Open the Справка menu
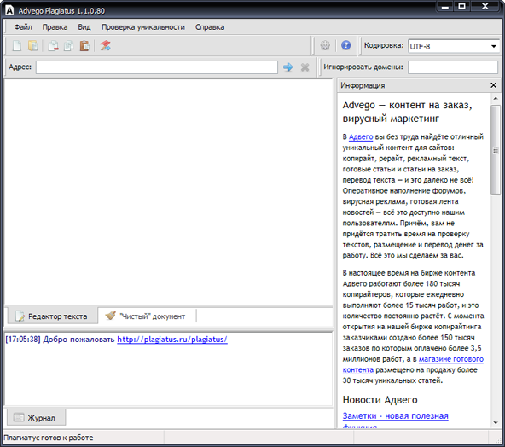The image size is (505, 447). 210,27
